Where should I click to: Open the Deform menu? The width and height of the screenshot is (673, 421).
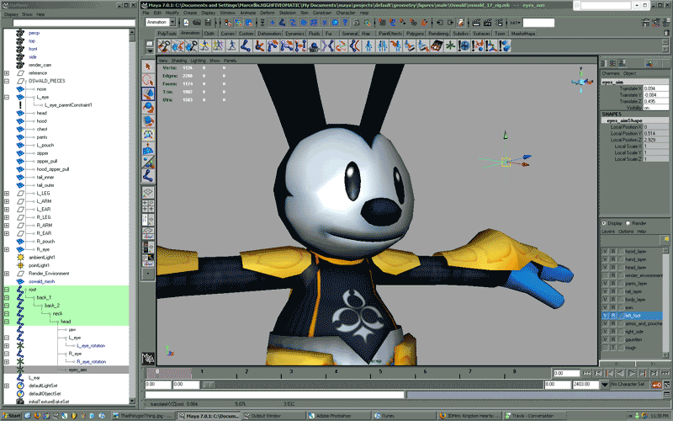267,13
